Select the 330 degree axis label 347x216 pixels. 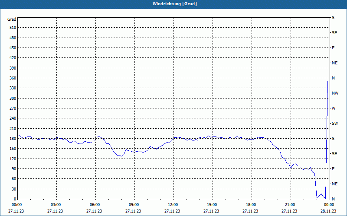point(13,88)
